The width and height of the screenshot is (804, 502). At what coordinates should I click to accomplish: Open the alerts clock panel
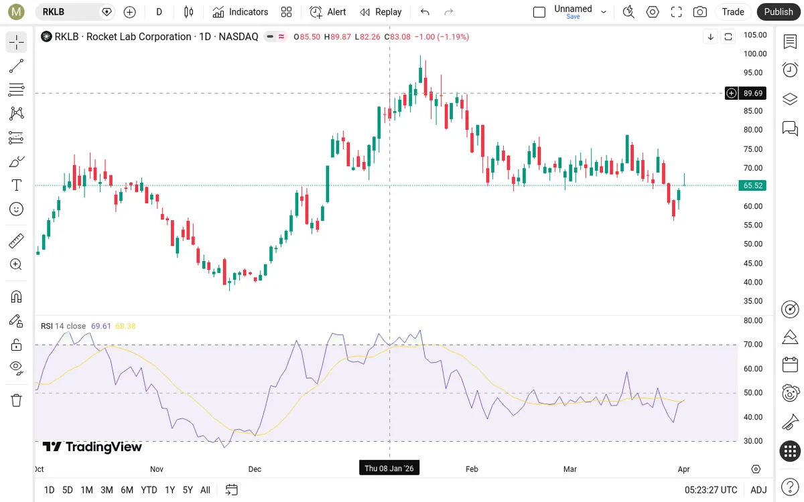[x=791, y=70]
